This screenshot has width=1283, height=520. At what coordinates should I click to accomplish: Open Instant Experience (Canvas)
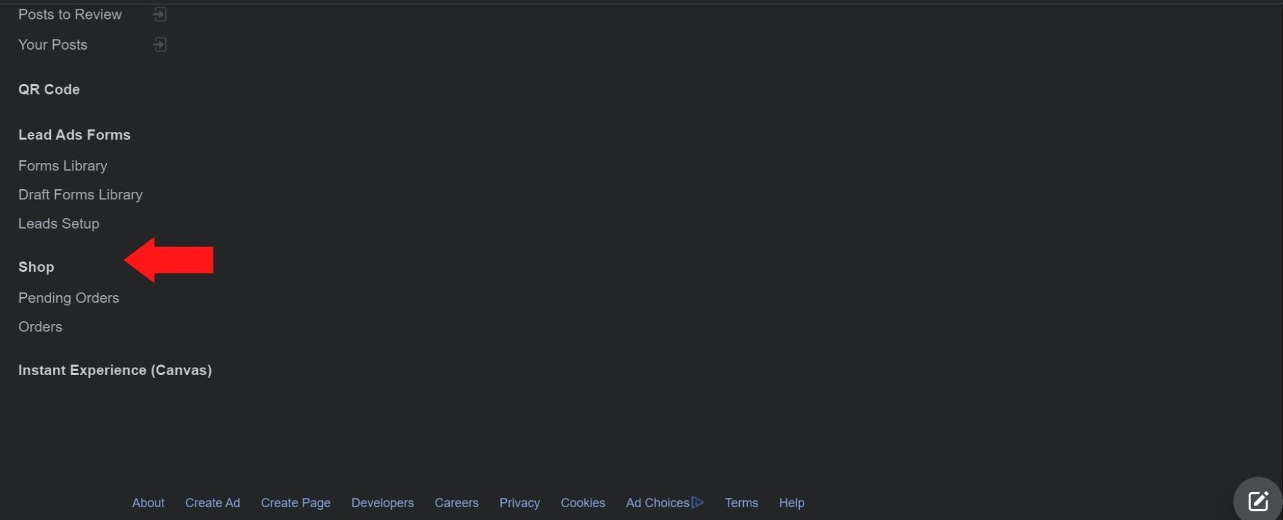pyautogui.click(x=115, y=370)
